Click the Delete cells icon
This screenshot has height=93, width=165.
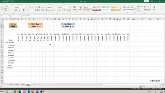(128, 7)
